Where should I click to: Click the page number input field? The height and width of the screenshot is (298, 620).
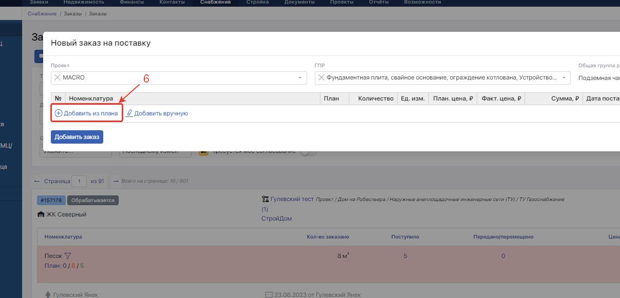click(x=79, y=181)
